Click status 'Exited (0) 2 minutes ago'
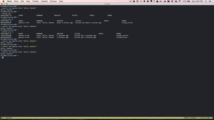Screen dimensions: 214x120 tap(85, 37)
